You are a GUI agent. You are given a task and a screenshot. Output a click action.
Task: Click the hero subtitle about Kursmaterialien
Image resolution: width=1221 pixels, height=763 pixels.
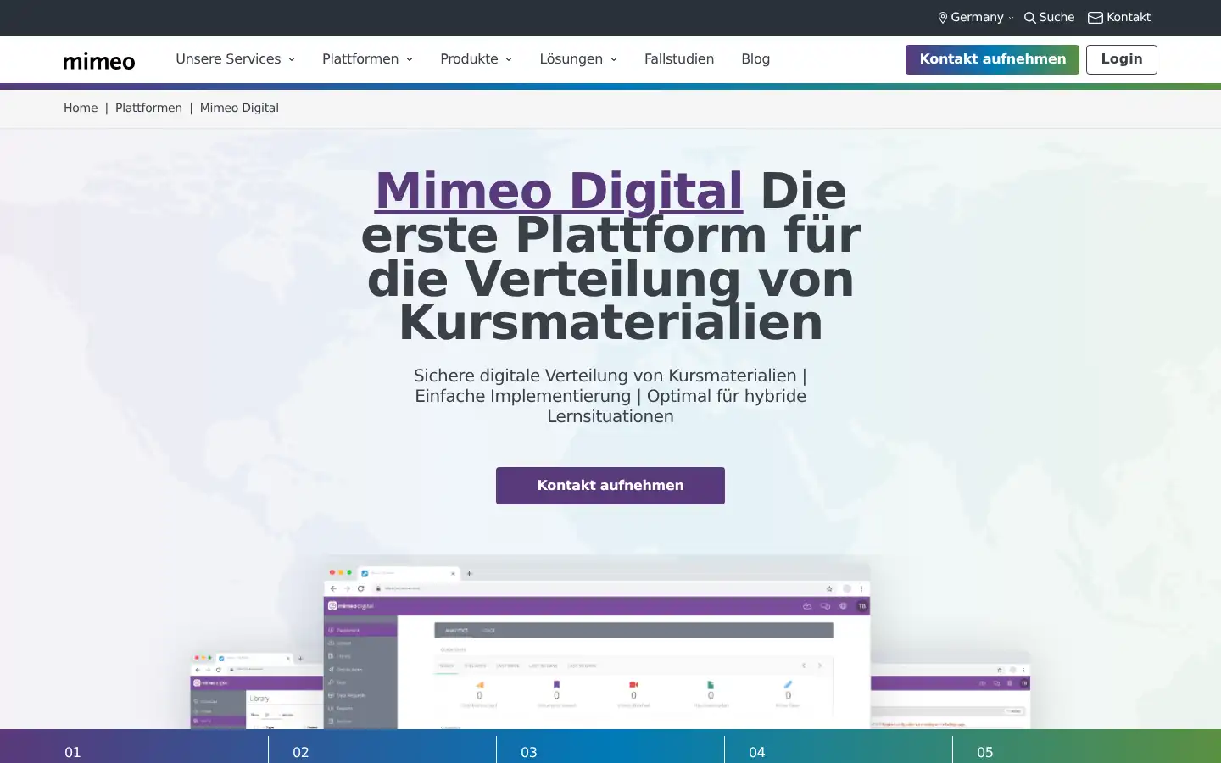click(610, 396)
